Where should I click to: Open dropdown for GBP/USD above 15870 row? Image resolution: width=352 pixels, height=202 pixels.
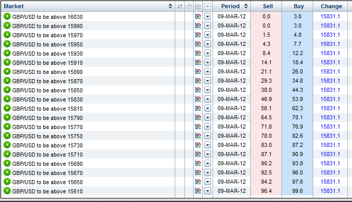pos(207,81)
